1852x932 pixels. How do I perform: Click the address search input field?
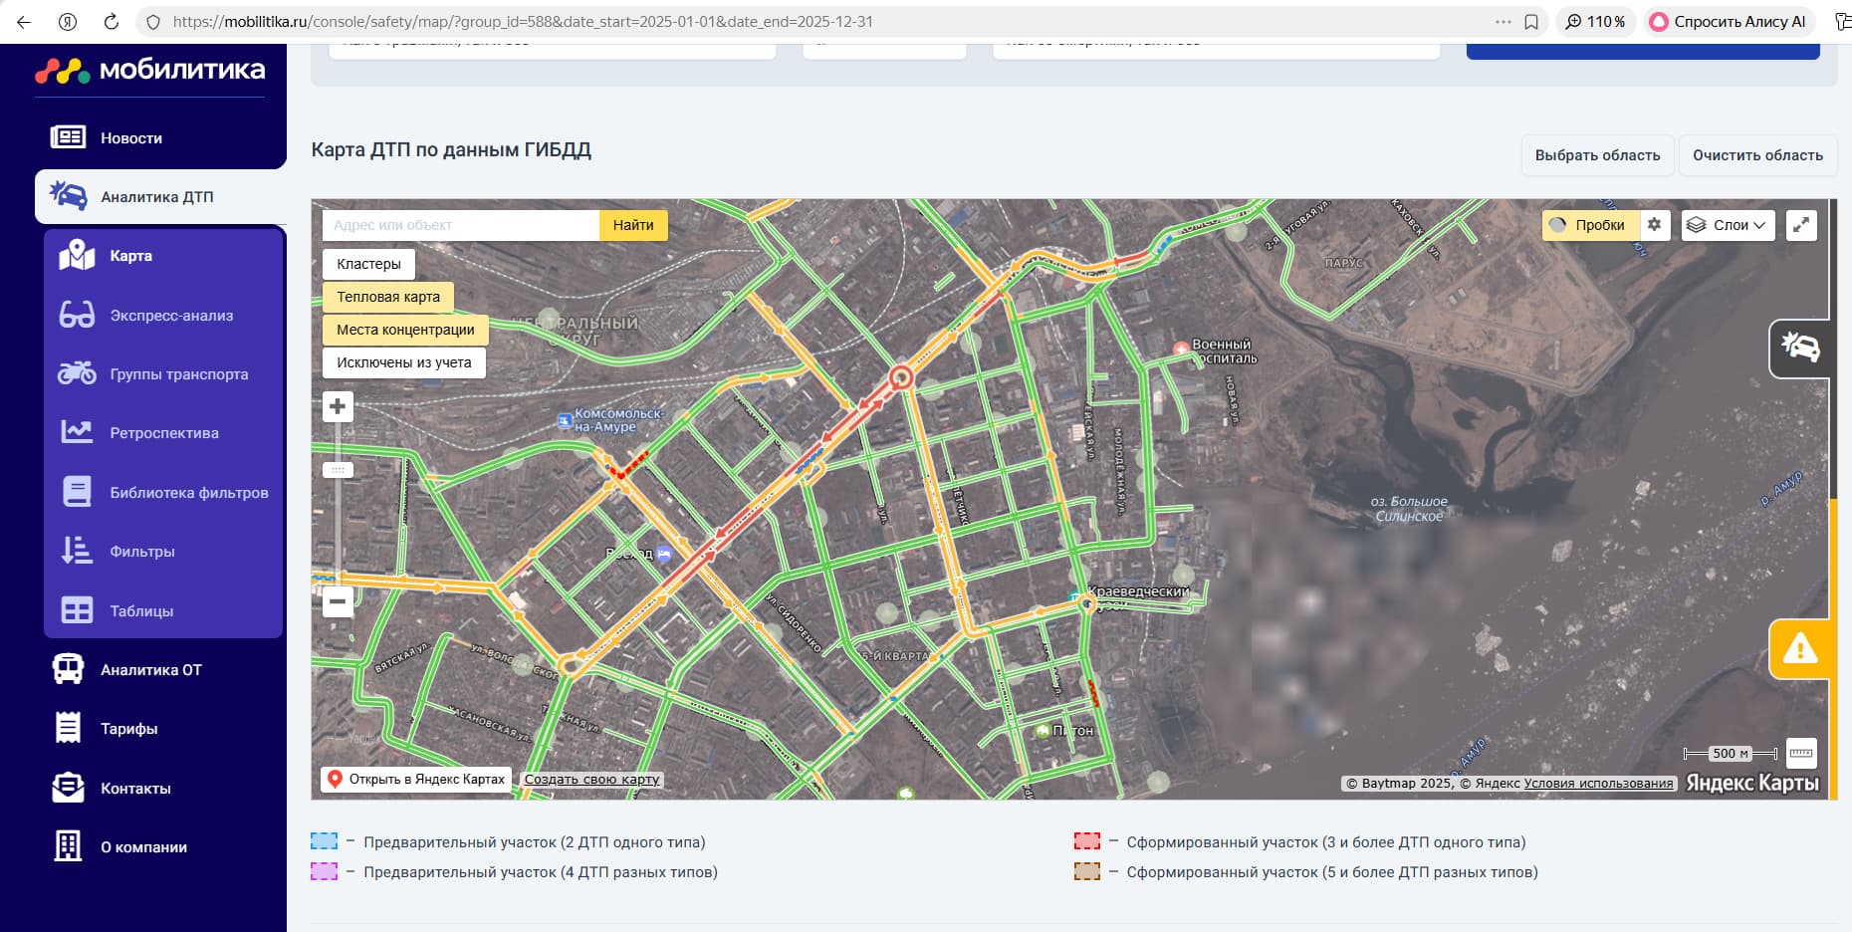coord(460,225)
